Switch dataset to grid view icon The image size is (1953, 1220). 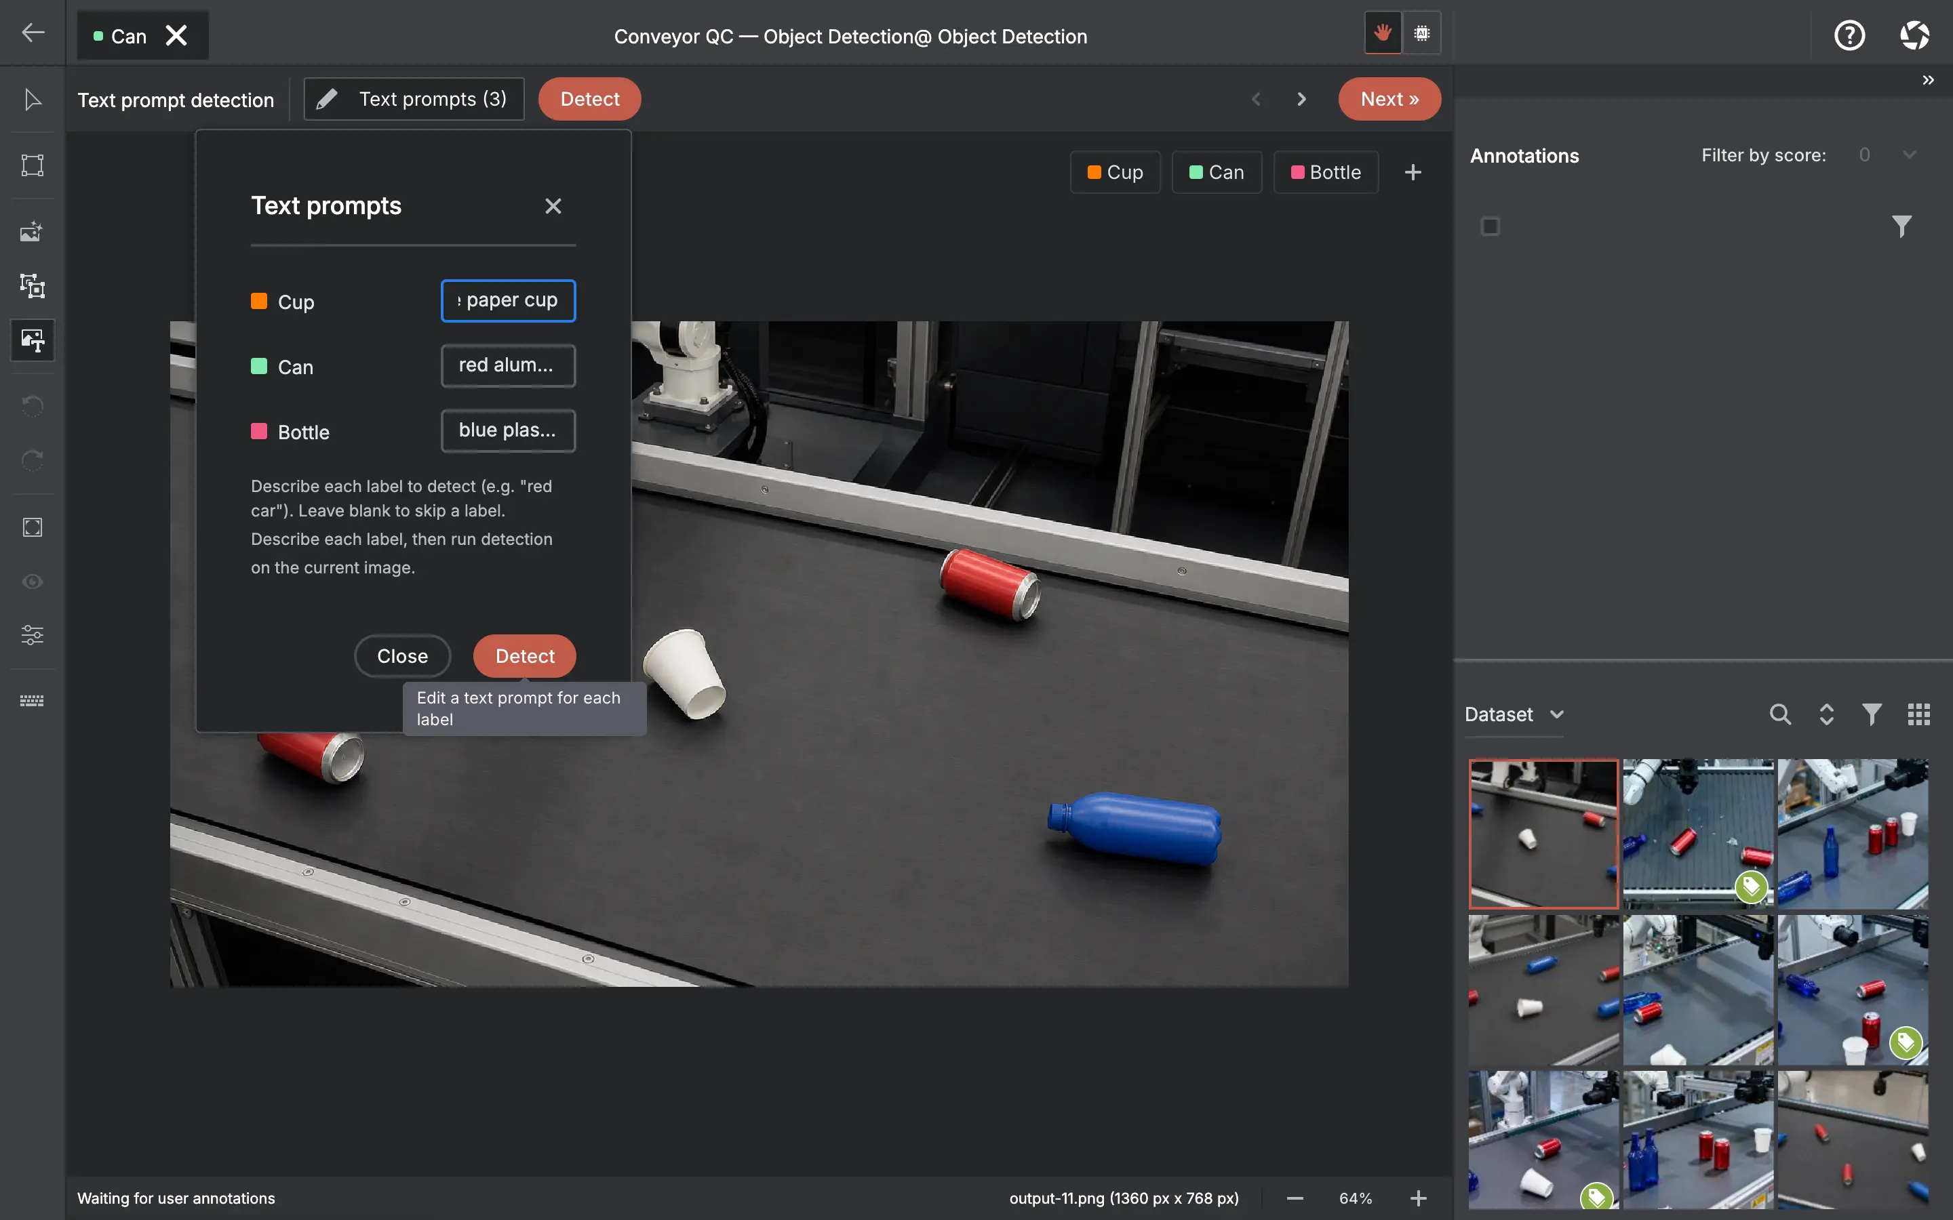tap(1918, 714)
